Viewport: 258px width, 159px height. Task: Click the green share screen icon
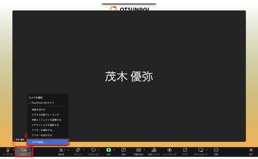tap(108, 150)
